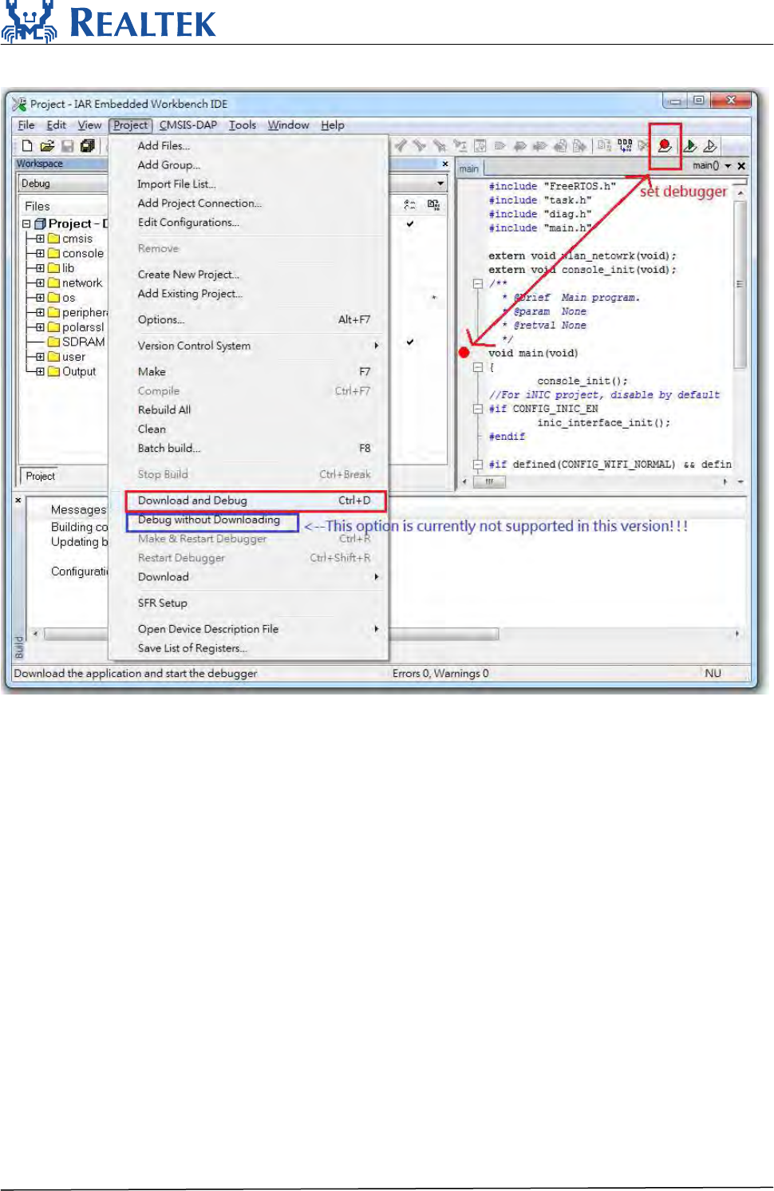Screen dimensions: 774x1191
Task: Open project Options... menu entry
Action: coord(248,319)
